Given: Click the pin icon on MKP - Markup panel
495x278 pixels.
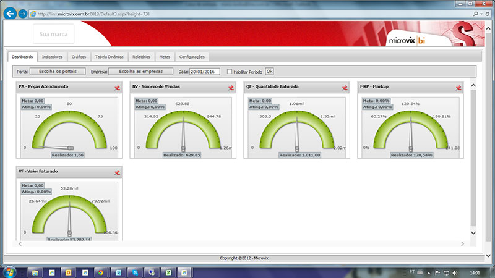Looking at the screenshot, I should click(x=458, y=88).
